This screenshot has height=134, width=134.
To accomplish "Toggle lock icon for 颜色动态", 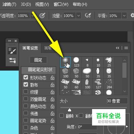I will click(x=53, y=106).
